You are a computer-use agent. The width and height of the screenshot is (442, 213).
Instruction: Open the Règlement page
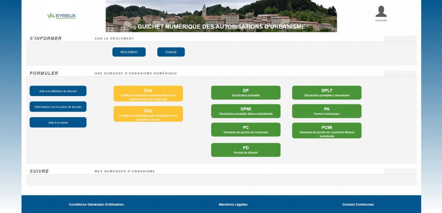129,52
